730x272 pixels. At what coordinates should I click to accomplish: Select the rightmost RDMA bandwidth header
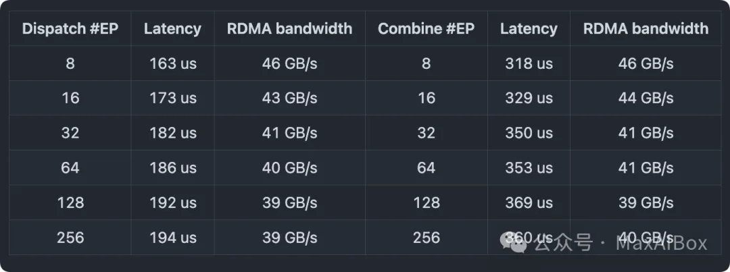pyautogui.click(x=646, y=28)
